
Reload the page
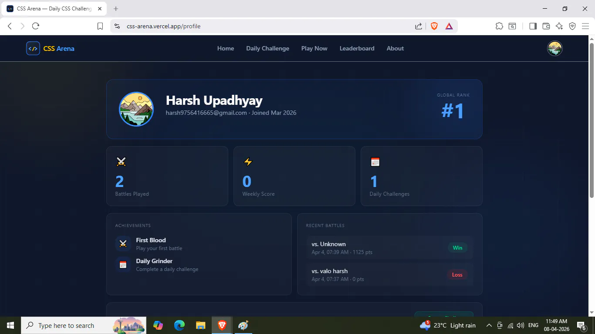pos(36,26)
